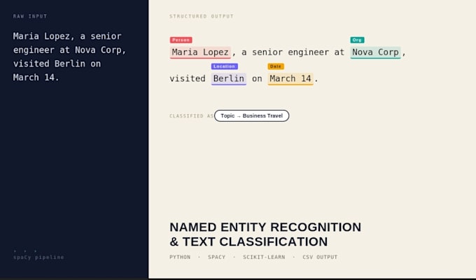Select the highlighted 'March 14' entity
The width and height of the screenshot is (476, 280).
(x=290, y=78)
